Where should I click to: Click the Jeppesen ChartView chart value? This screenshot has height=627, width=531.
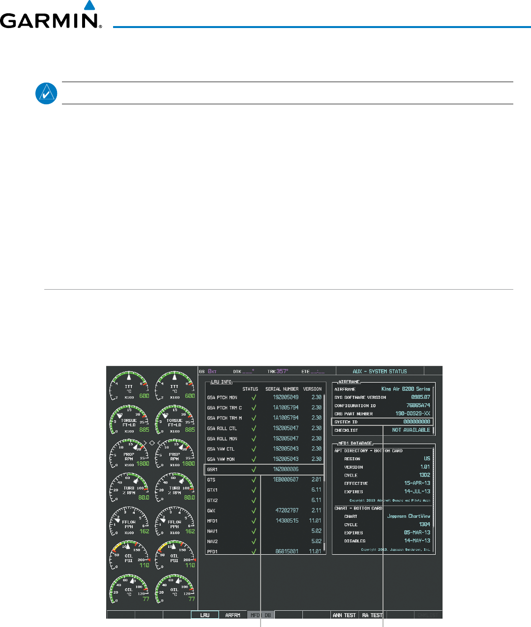coord(409,516)
